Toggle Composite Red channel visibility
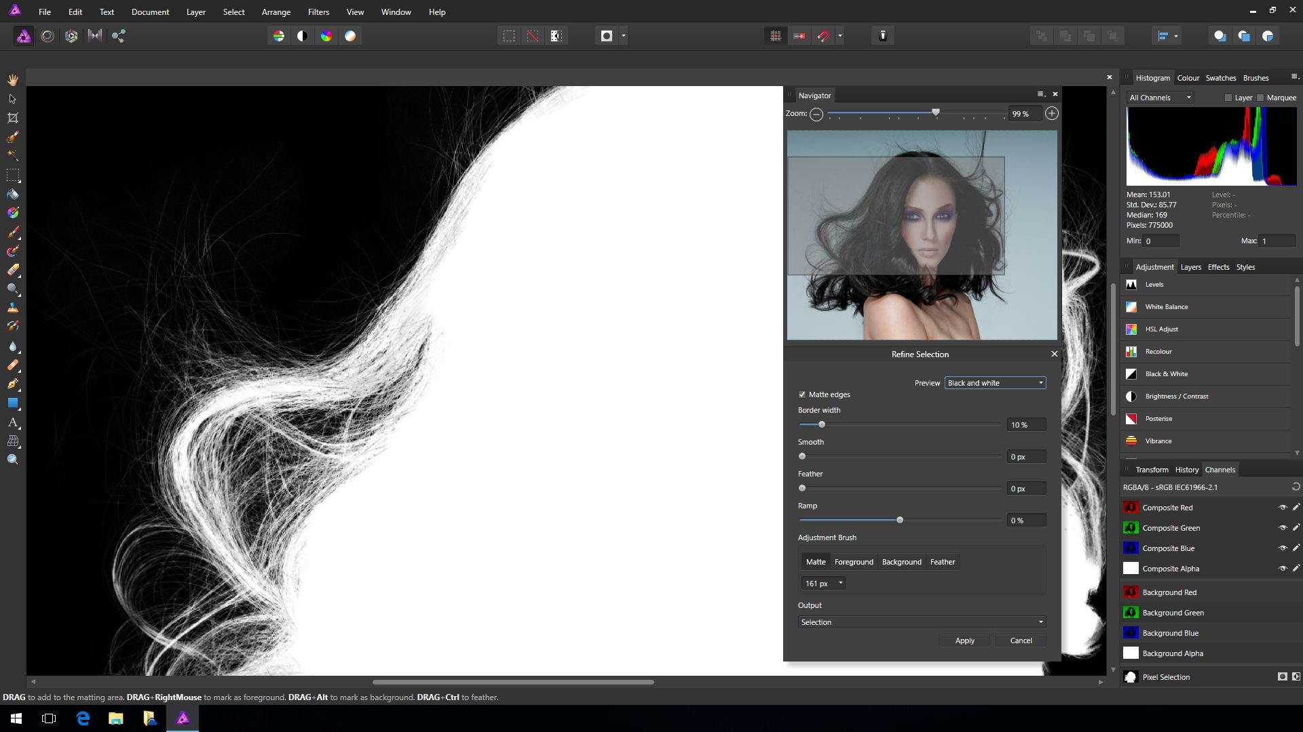The image size is (1303, 732). pyautogui.click(x=1283, y=508)
